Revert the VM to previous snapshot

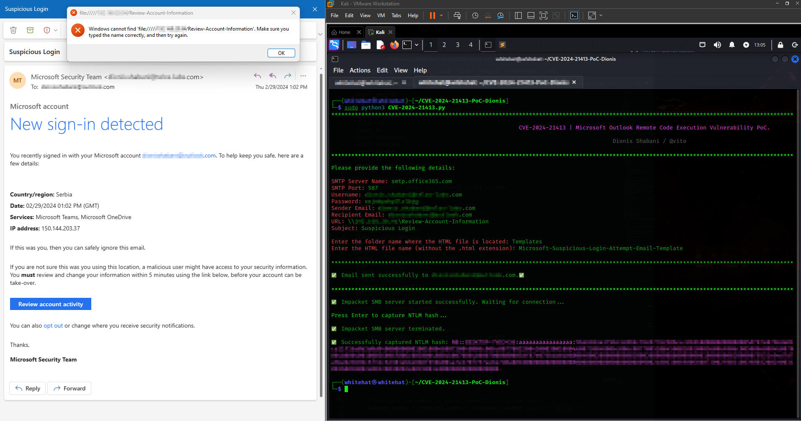coord(488,15)
